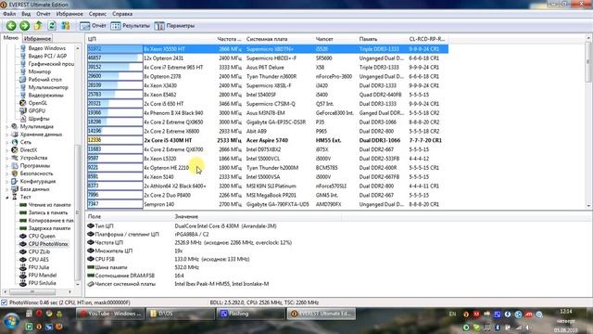Open the Файл menu
This screenshot has width=593, height=334.
click(x=9, y=14)
